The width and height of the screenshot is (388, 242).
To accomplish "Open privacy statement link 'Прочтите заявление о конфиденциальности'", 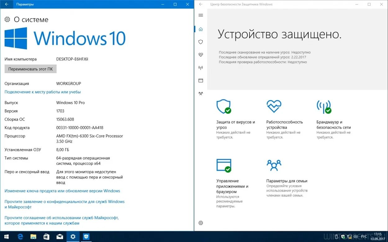I will coord(65,204).
